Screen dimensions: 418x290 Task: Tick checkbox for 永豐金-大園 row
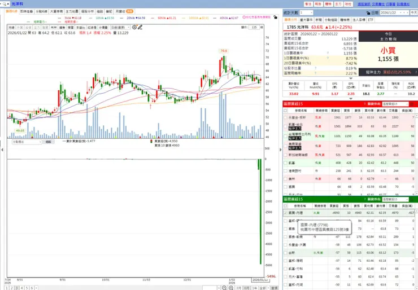(285, 245)
